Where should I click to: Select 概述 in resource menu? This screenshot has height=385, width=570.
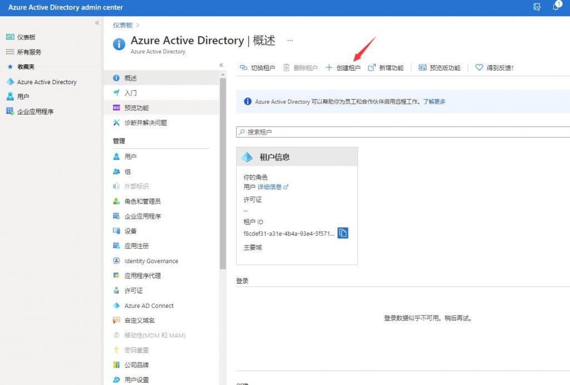(x=161, y=78)
